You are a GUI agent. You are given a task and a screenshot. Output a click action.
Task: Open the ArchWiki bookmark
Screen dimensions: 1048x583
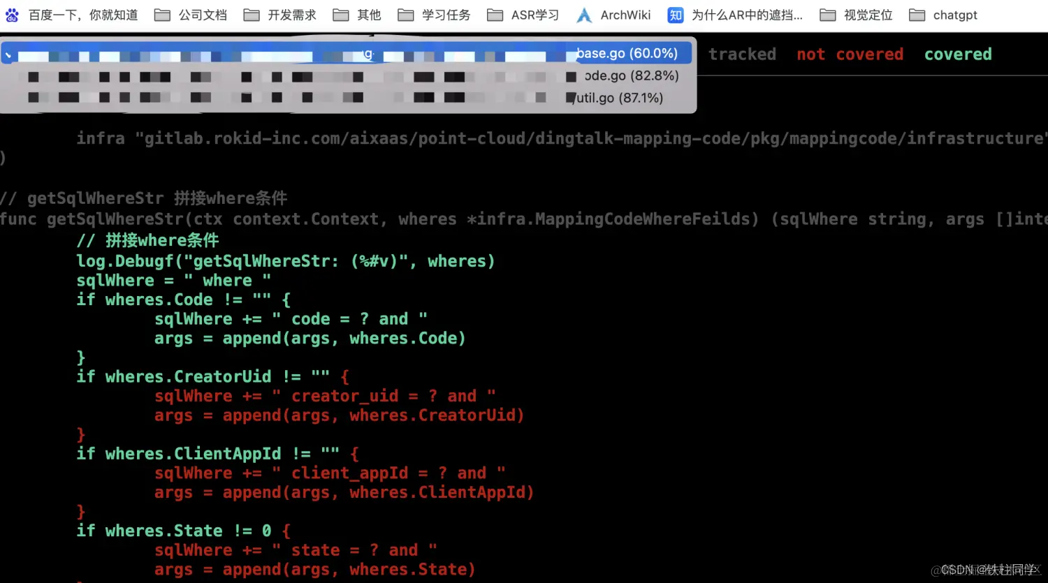(613, 15)
